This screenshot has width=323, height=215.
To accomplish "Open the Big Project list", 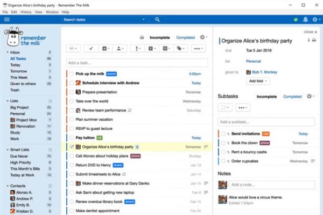I will click(x=19, y=107).
